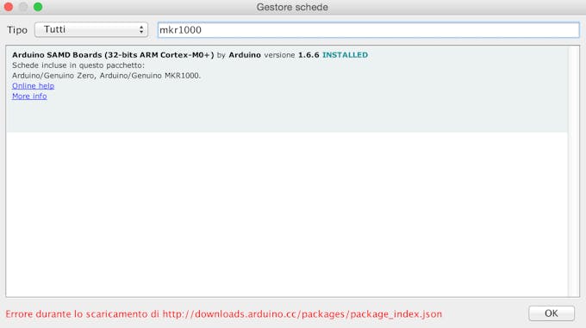Open the Tipo dropdown showing Tutti
The width and height of the screenshot is (586, 328).
[91, 29]
